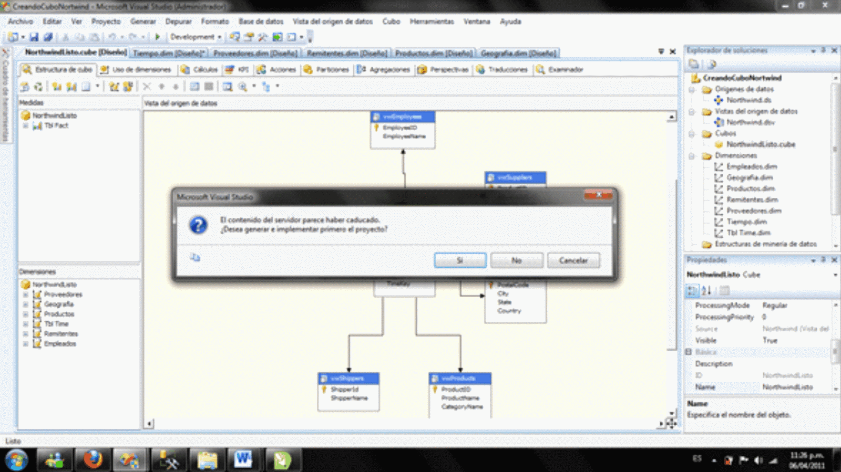Open the Archivo menu
841x472 pixels.
pos(20,22)
